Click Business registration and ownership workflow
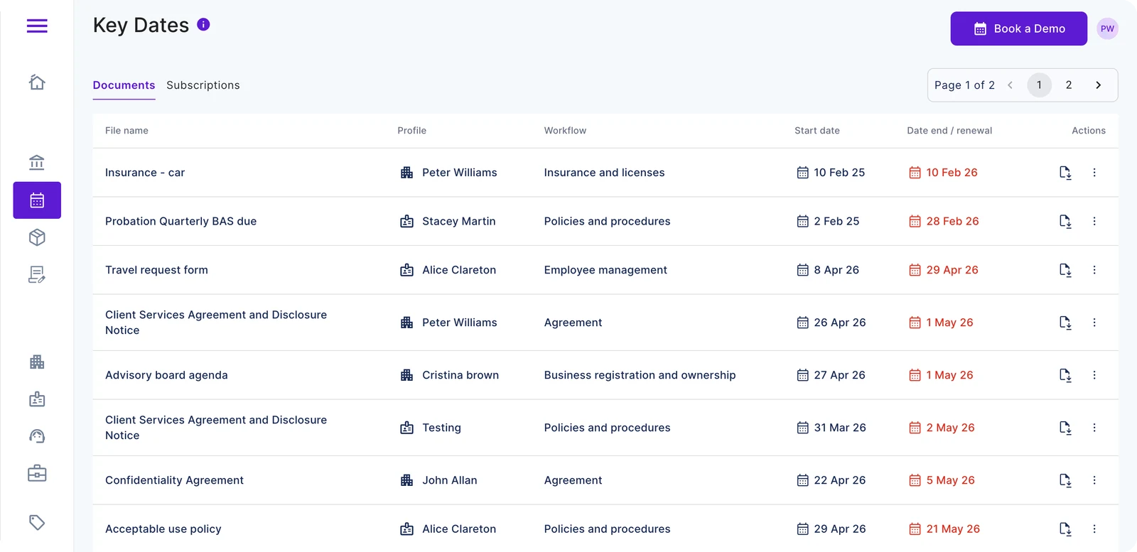 [x=640, y=375]
